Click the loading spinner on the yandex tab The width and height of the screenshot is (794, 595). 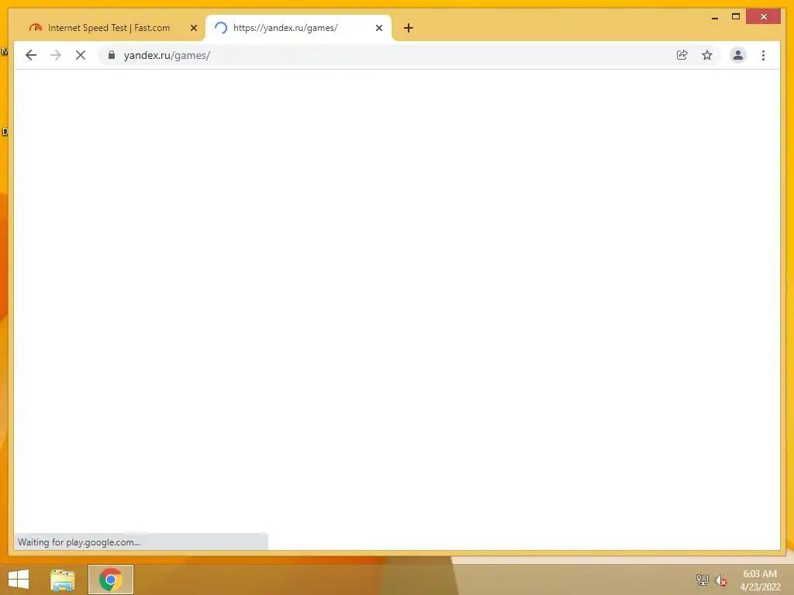(221, 28)
